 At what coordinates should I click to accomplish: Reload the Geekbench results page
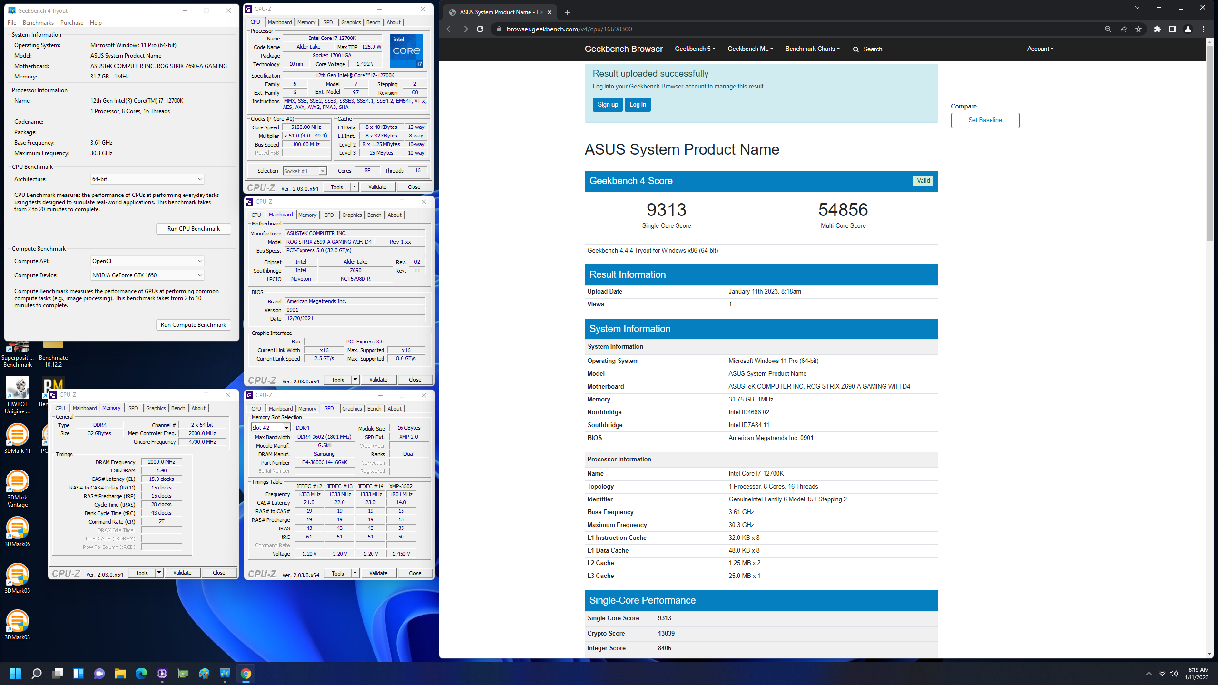[480, 29]
